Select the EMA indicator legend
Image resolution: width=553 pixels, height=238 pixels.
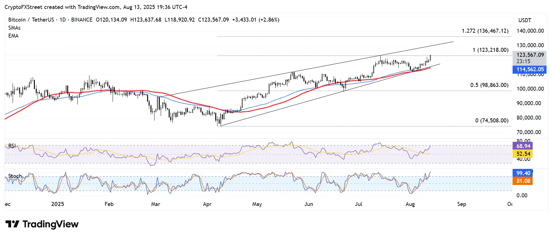pos(14,36)
